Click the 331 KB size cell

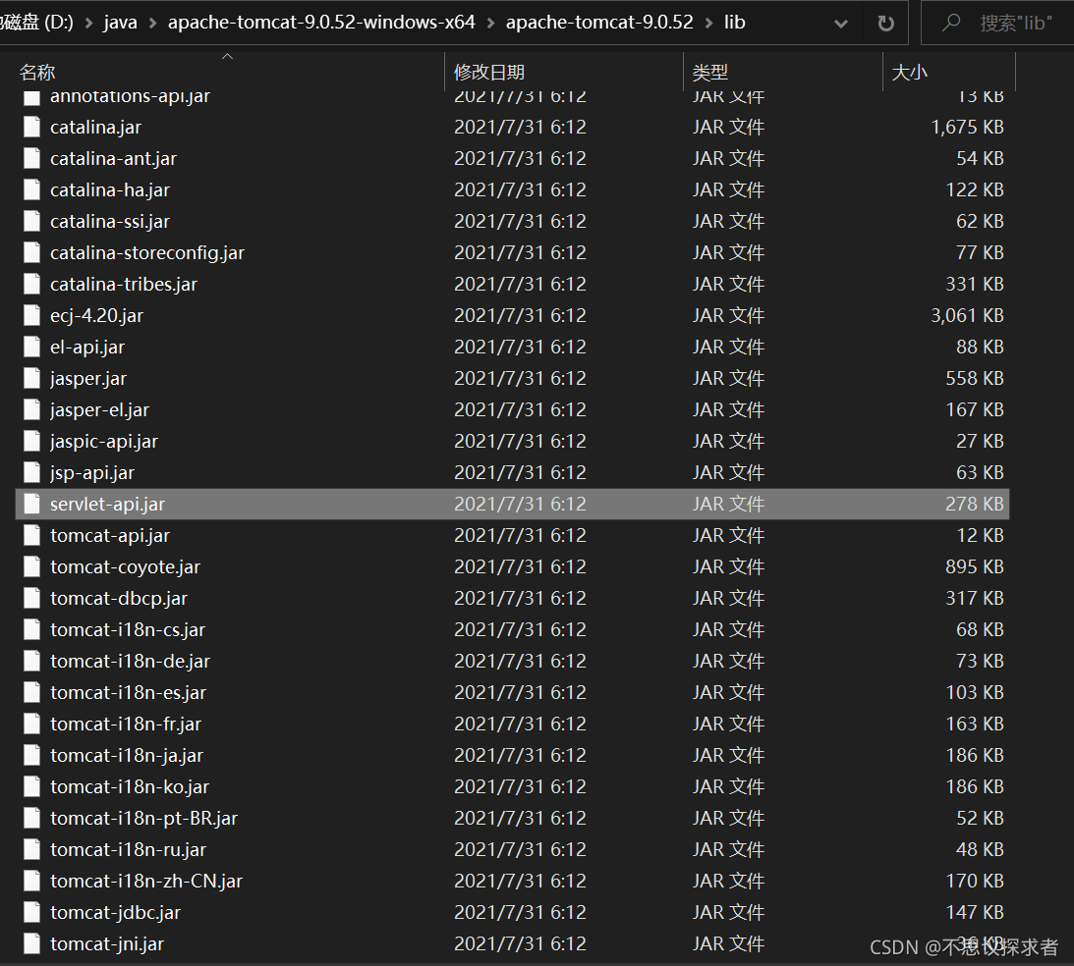(x=975, y=284)
